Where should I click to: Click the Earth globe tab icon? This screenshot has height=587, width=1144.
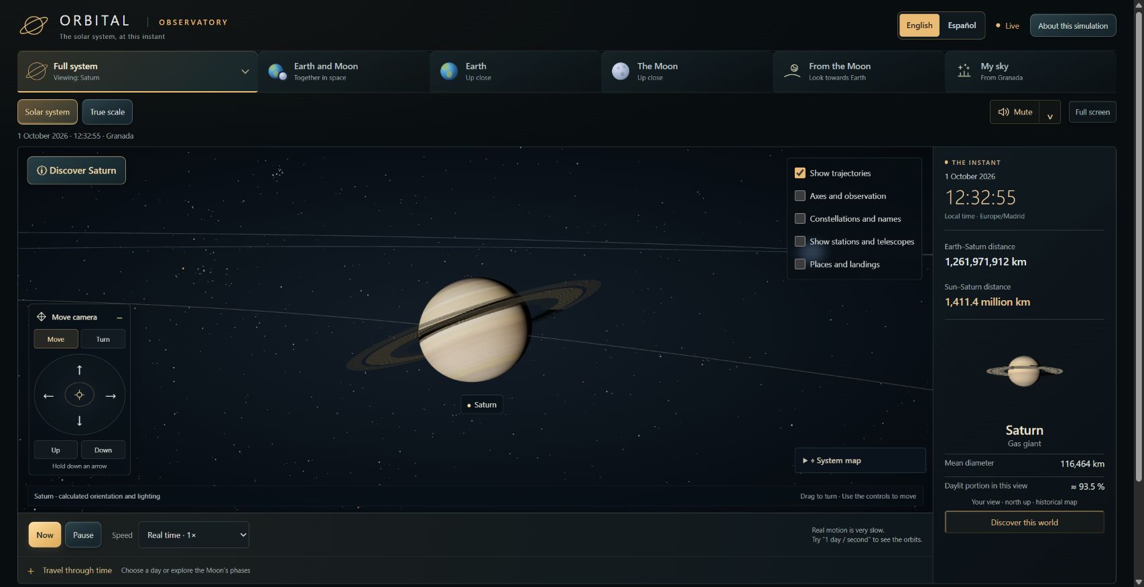(x=449, y=71)
